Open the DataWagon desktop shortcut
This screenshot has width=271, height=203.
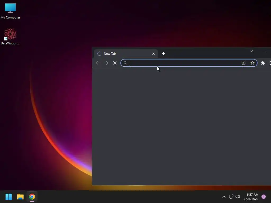point(10,36)
